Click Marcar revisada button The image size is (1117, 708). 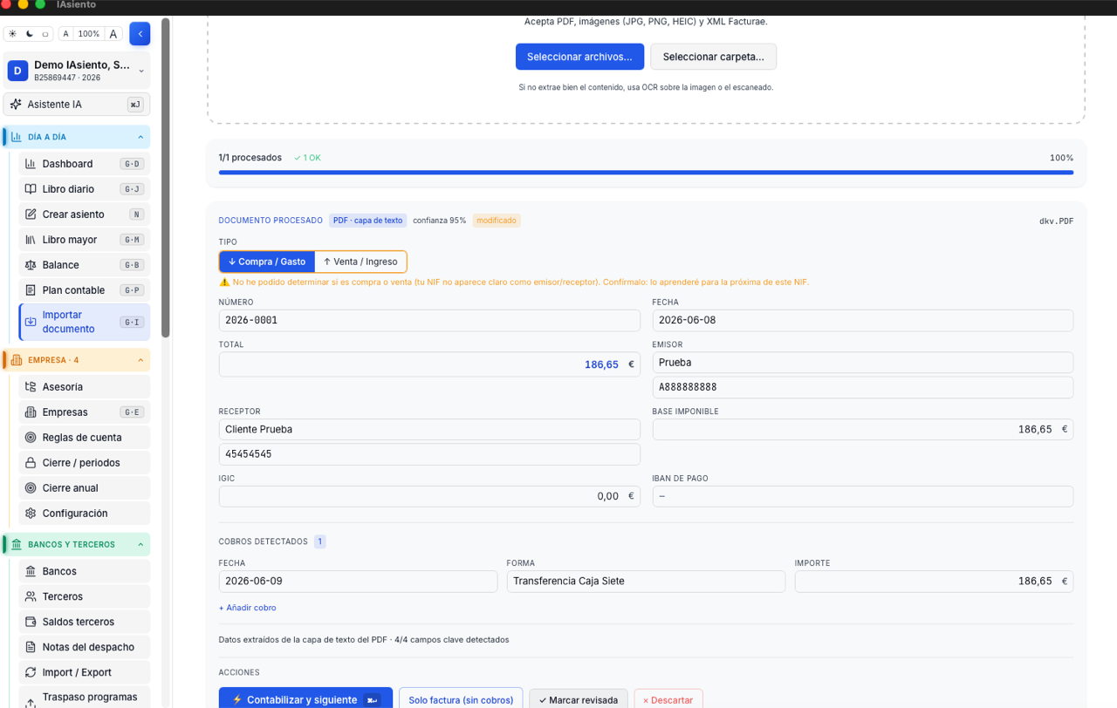[x=578, y=699]
